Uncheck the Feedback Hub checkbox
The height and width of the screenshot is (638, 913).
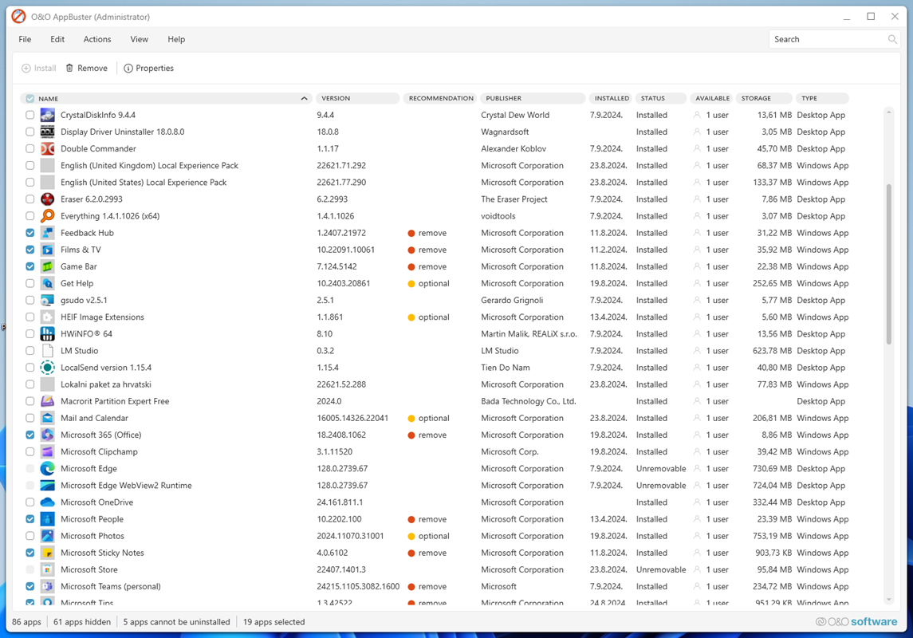(30, 233)
